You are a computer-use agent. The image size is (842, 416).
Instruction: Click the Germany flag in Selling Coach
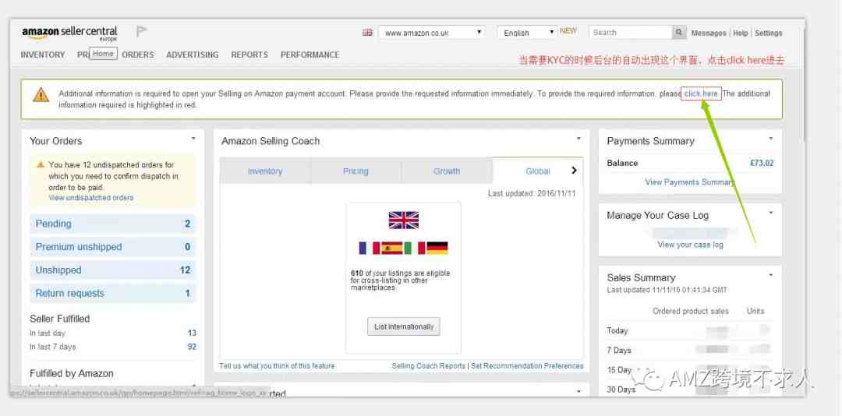point(437,248)
